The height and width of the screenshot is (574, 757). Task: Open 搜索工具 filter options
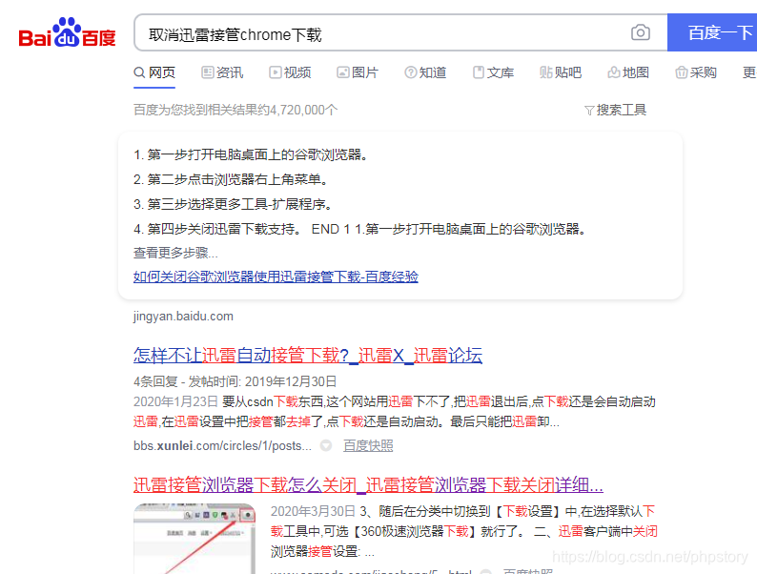coord(615,110)
